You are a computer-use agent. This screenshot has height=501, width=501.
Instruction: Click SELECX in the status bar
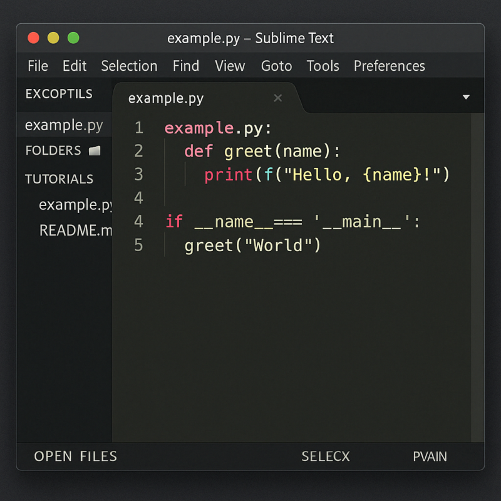pos(326,457)
